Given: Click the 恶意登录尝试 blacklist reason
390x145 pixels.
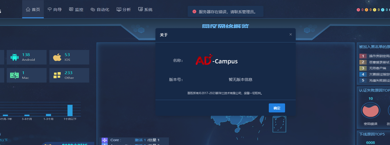Looking at the screenshot, I should point(379,62).
